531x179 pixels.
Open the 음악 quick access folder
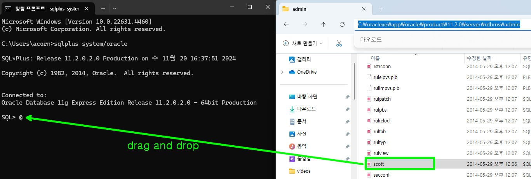[x=298, y=146]
